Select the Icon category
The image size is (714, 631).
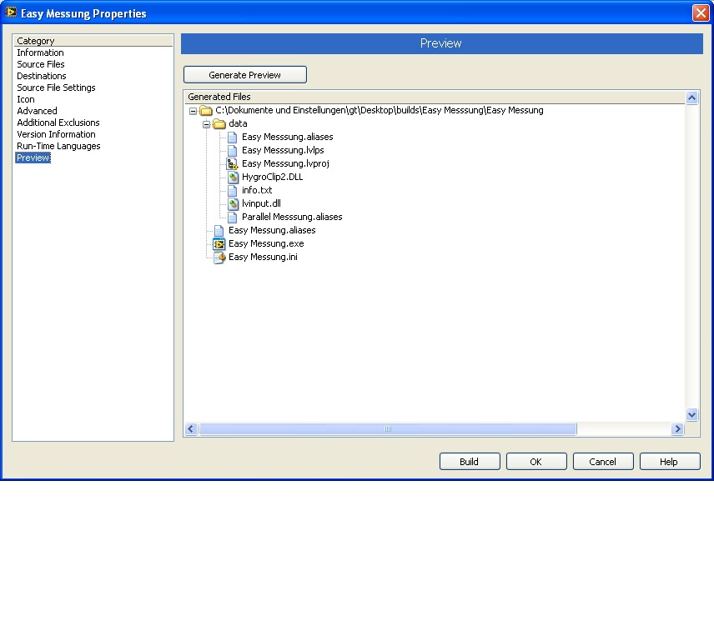coord(26,99)
